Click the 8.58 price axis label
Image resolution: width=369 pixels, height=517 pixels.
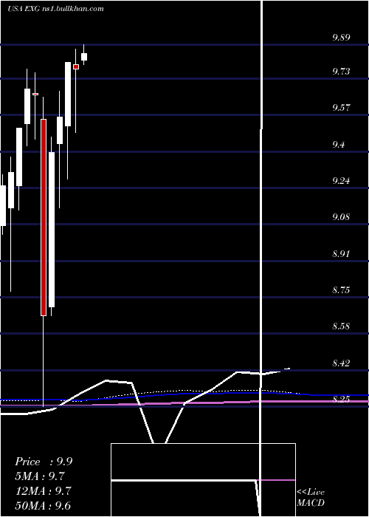coord(341,326)
